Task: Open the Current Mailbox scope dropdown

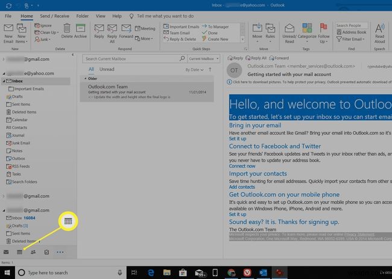Action: (x=203, y=59)
